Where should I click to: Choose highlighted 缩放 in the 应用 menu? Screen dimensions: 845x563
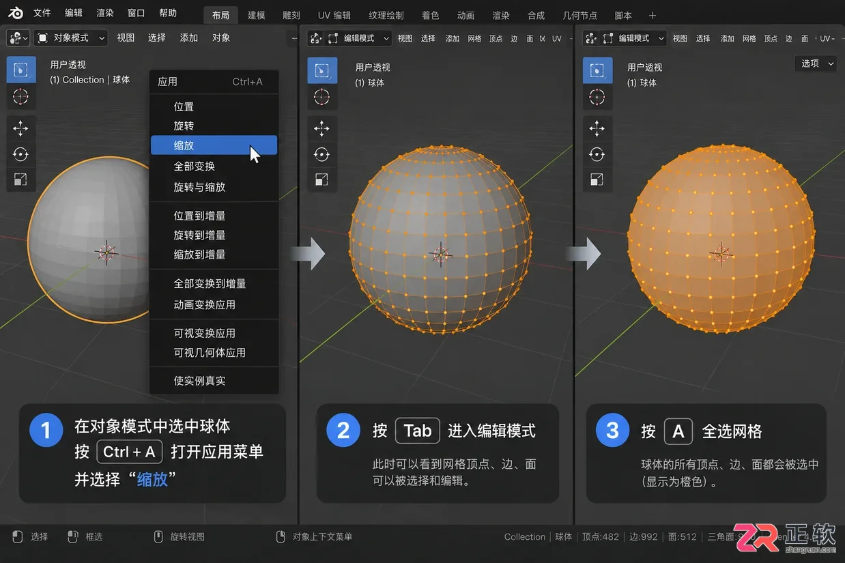(x=214, y=145)
